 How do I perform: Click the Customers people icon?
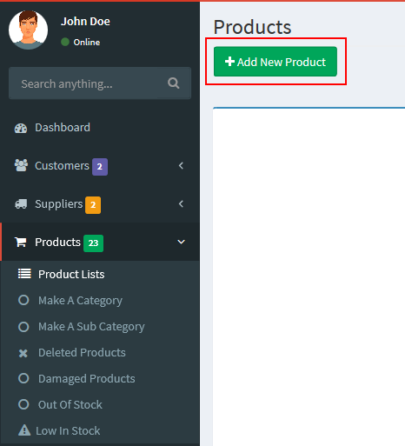click(x=21, y=165)
